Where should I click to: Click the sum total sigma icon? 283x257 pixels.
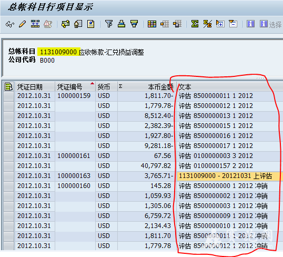[x=195, y=24]
